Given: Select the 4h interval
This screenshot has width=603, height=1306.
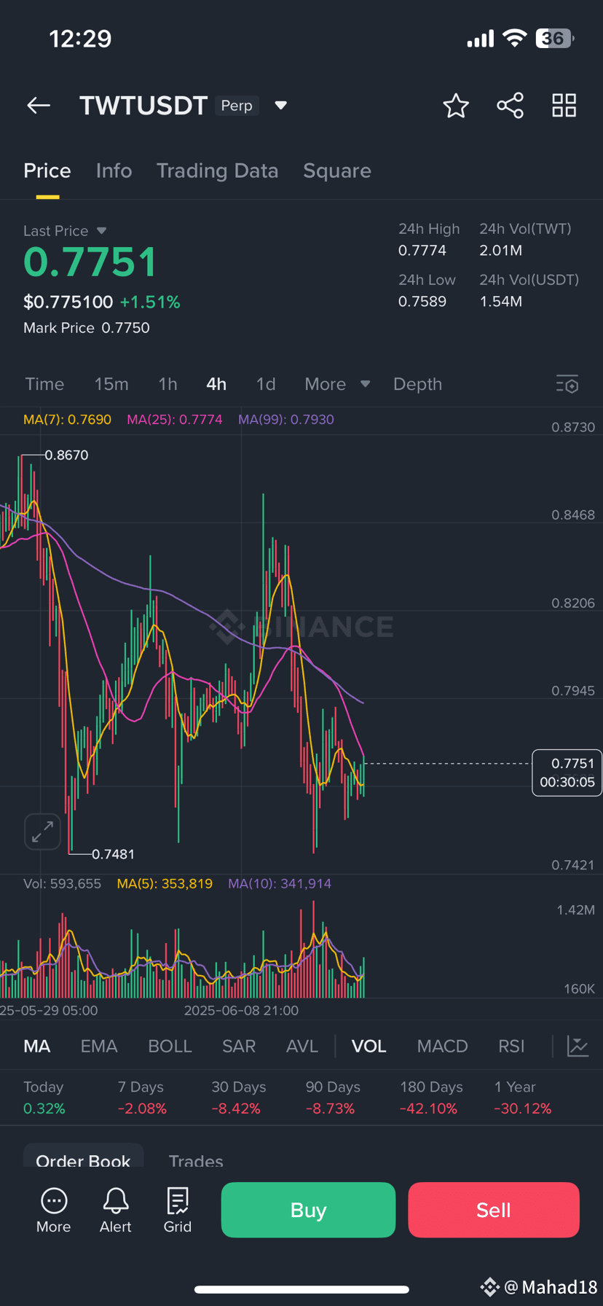Looking at the screenshot, I should coord(216,384).
